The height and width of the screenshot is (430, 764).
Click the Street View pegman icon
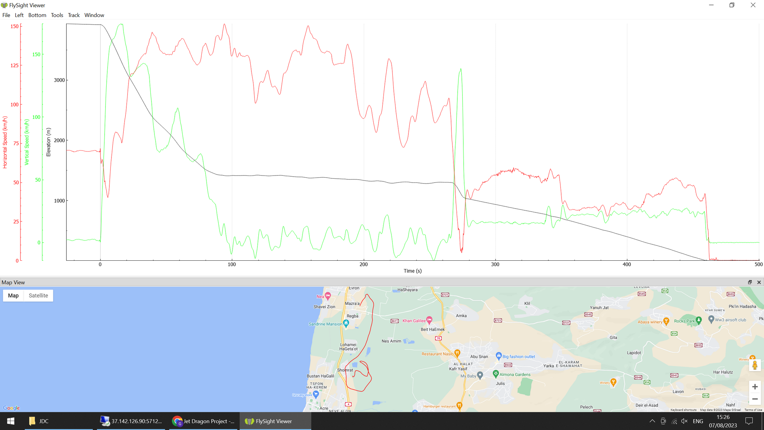pyautogui.click(x=755, y=365)
